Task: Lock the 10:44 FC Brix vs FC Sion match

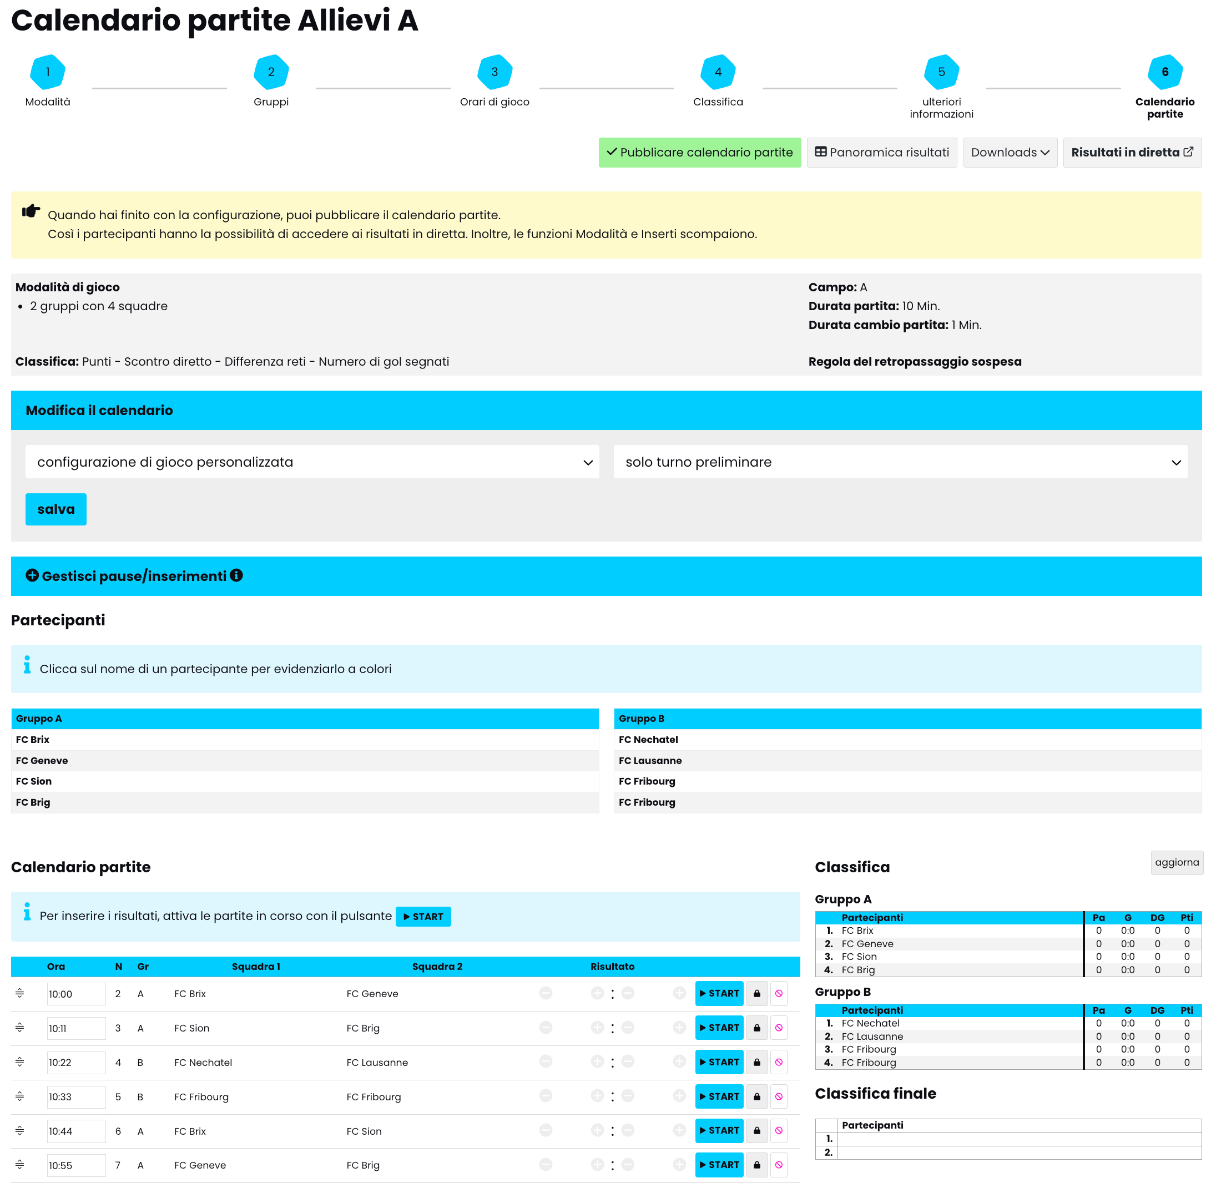Action: coord(756,1131)
